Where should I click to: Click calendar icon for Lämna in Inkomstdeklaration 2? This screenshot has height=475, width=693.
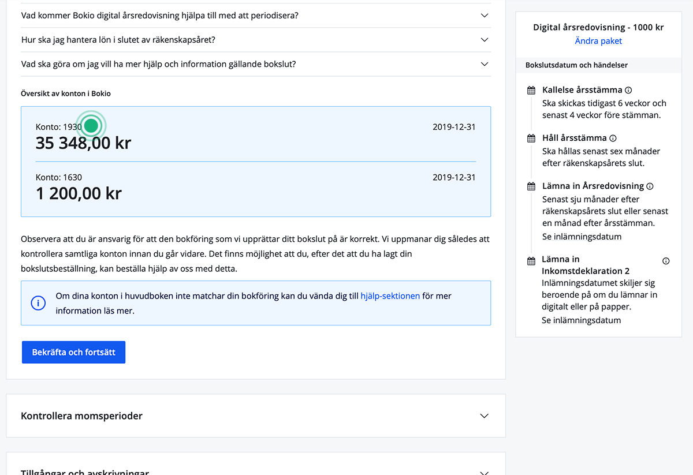[531, 261]
